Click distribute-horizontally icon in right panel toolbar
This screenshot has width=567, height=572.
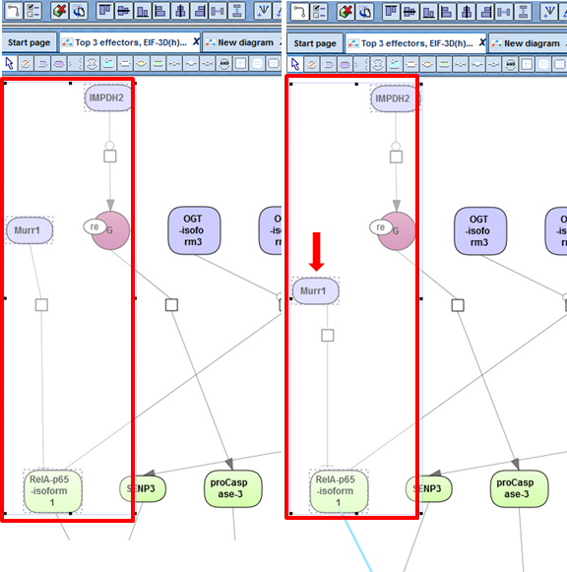tap(504, 11)
